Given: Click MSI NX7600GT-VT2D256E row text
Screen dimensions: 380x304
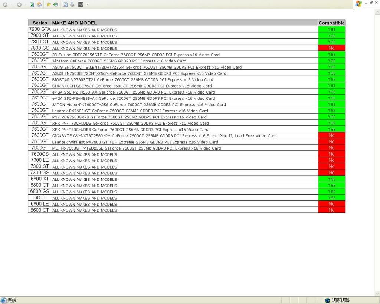Looking at the screenshot, I should coord(137,148).
